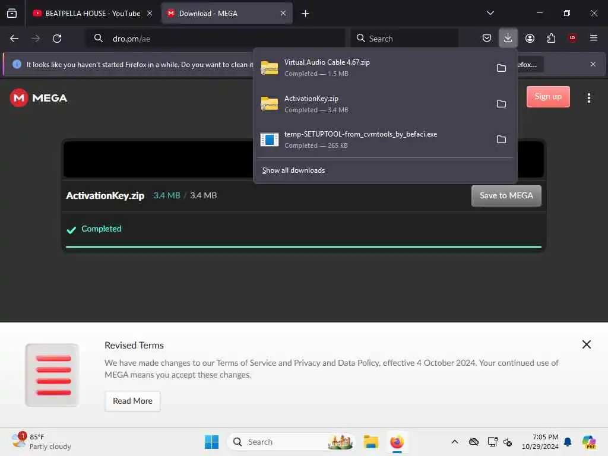608x456 pixels.
Task: Open Copilot preview taskbar icon
Action: click(589, 442)
